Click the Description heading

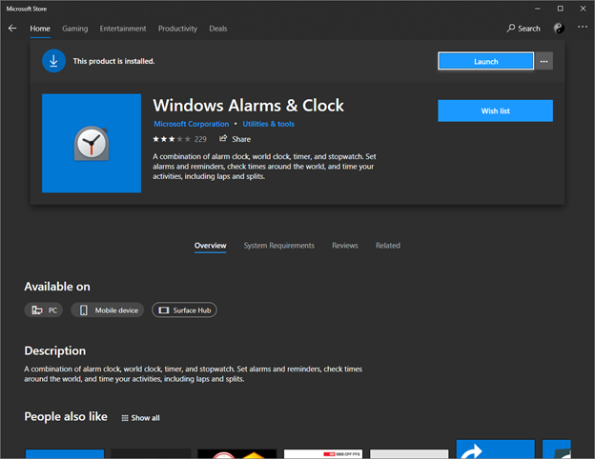point(55,351)
